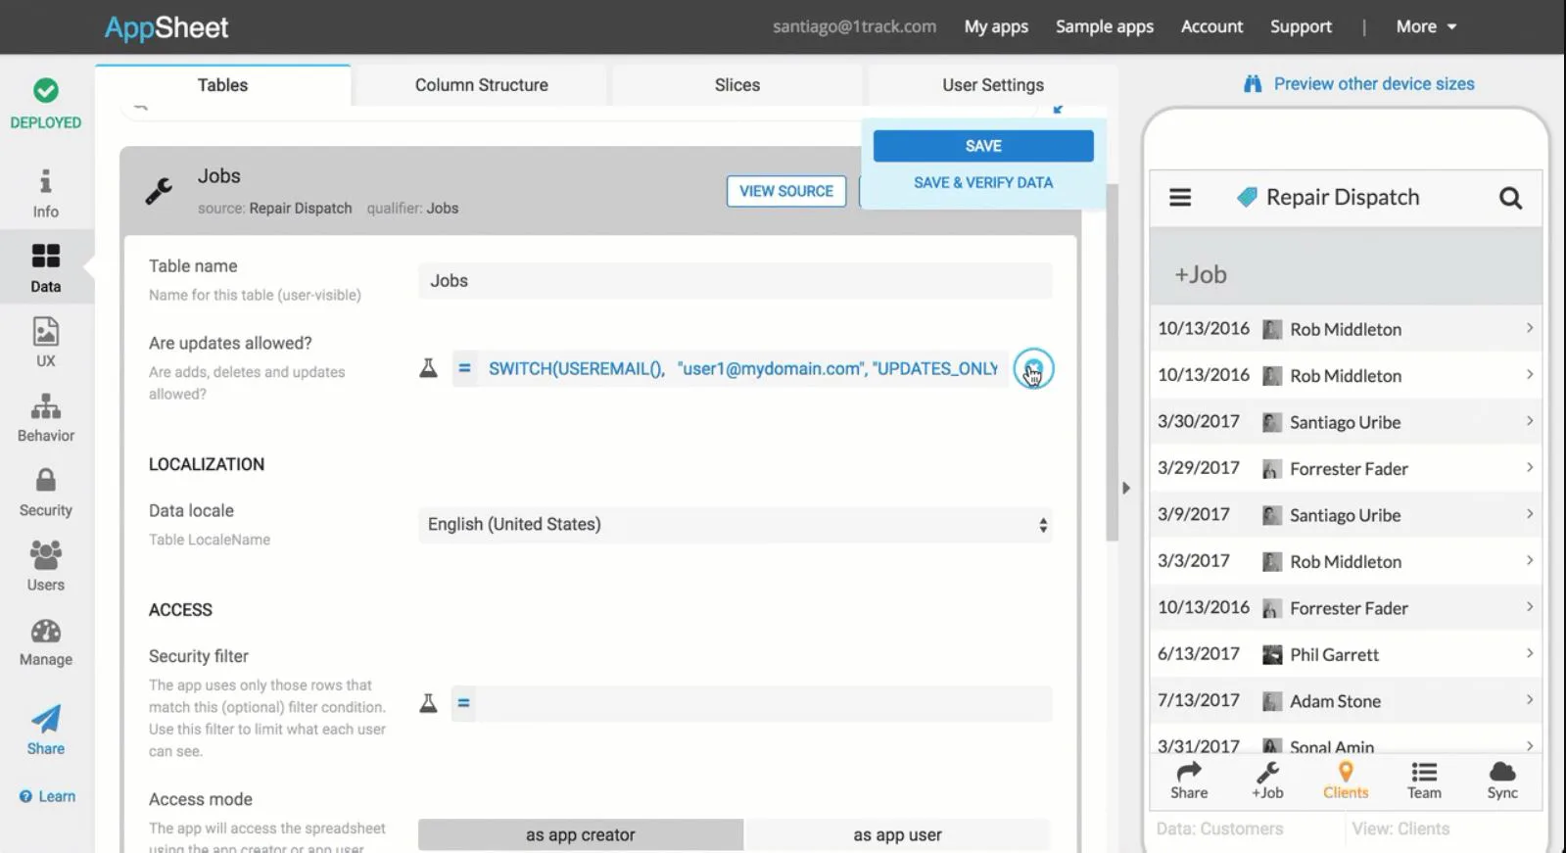
Task: Click the VIEW SOURCE button
Action: pos(786,191)
